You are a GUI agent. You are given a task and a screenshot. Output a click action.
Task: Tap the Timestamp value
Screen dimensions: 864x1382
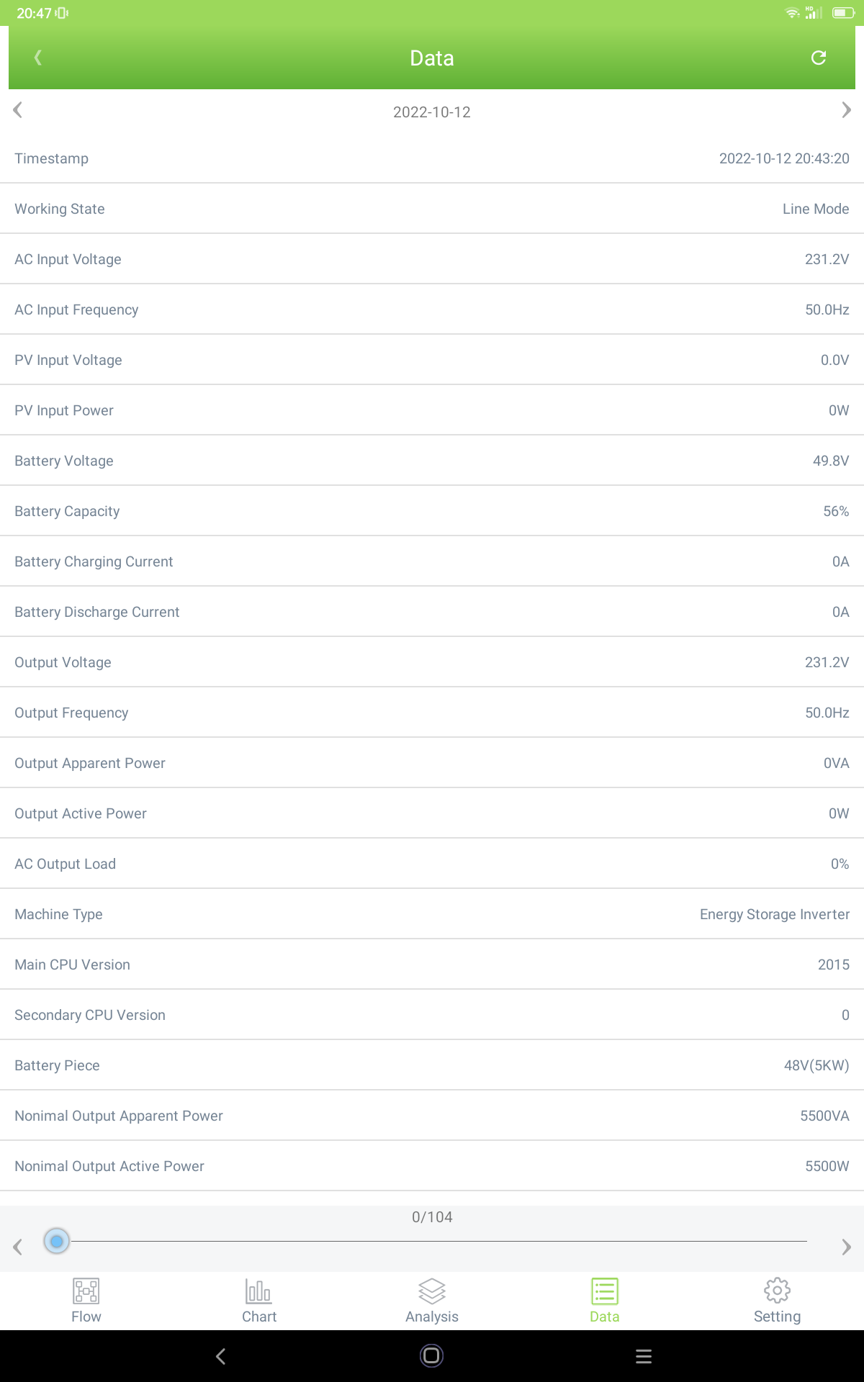point(783,158)
